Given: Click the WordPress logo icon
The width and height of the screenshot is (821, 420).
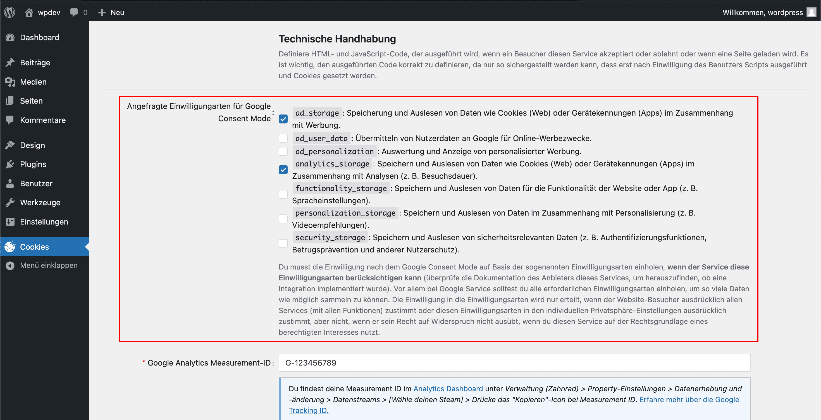Looking at the screenshot, I should coord(9,13).
